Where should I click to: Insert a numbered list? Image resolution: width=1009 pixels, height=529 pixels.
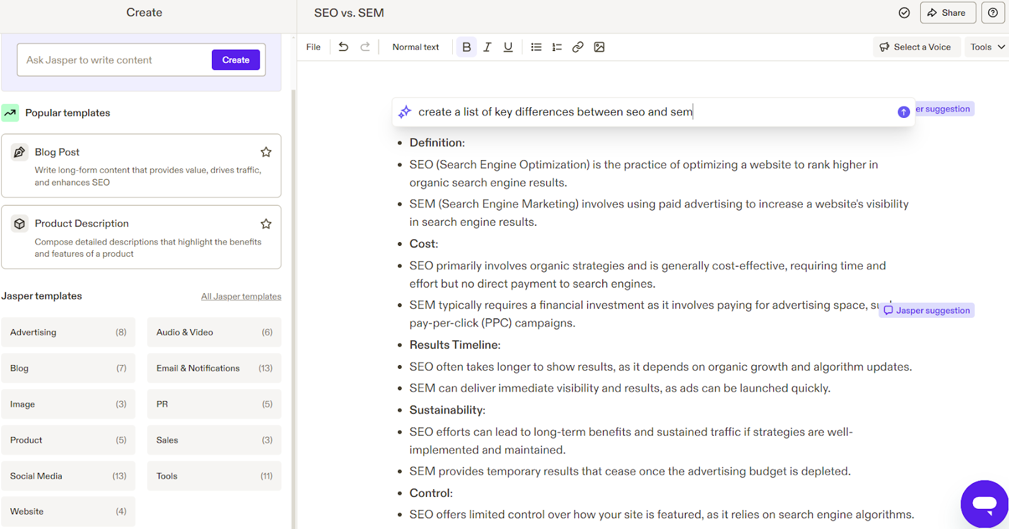coord(557,47)
